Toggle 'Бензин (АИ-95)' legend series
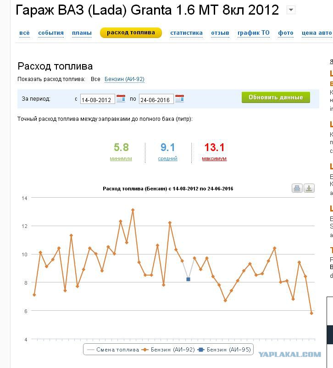Viewport: 333px width, 368px height. [x=224, y=350]
